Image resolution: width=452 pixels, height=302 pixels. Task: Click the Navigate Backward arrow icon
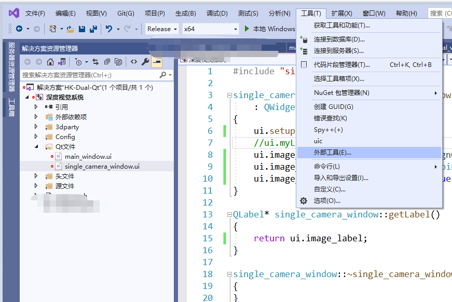(x=19, y=30)
